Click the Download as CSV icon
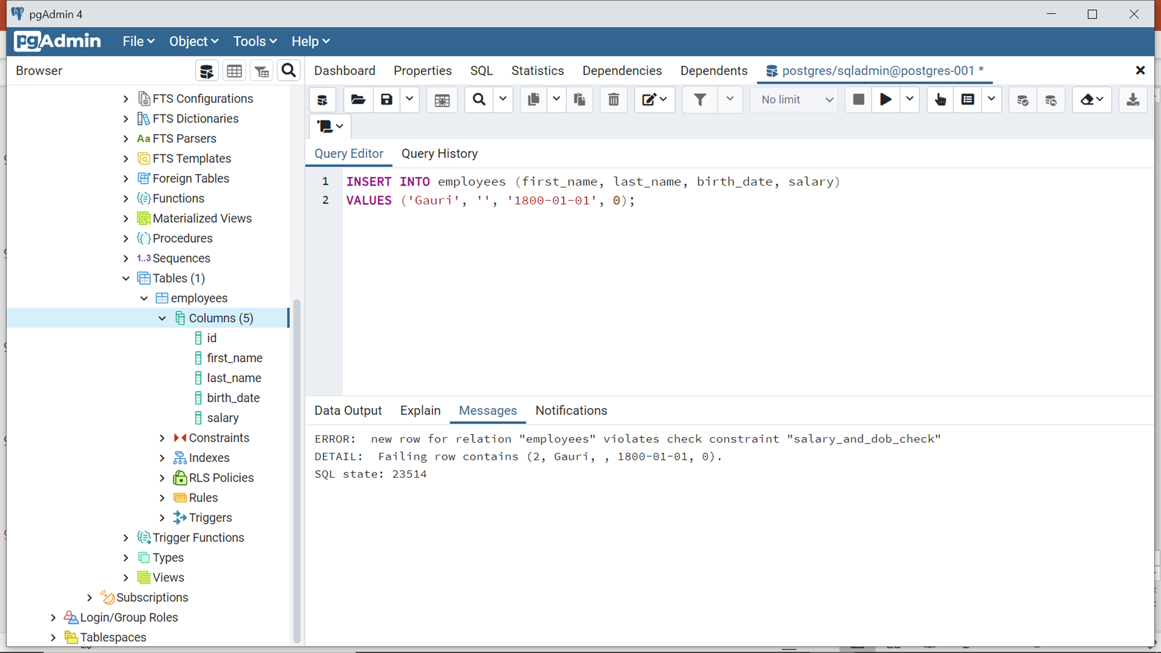Viewport: 1161px width, 653px height. tap(1132, 100)
